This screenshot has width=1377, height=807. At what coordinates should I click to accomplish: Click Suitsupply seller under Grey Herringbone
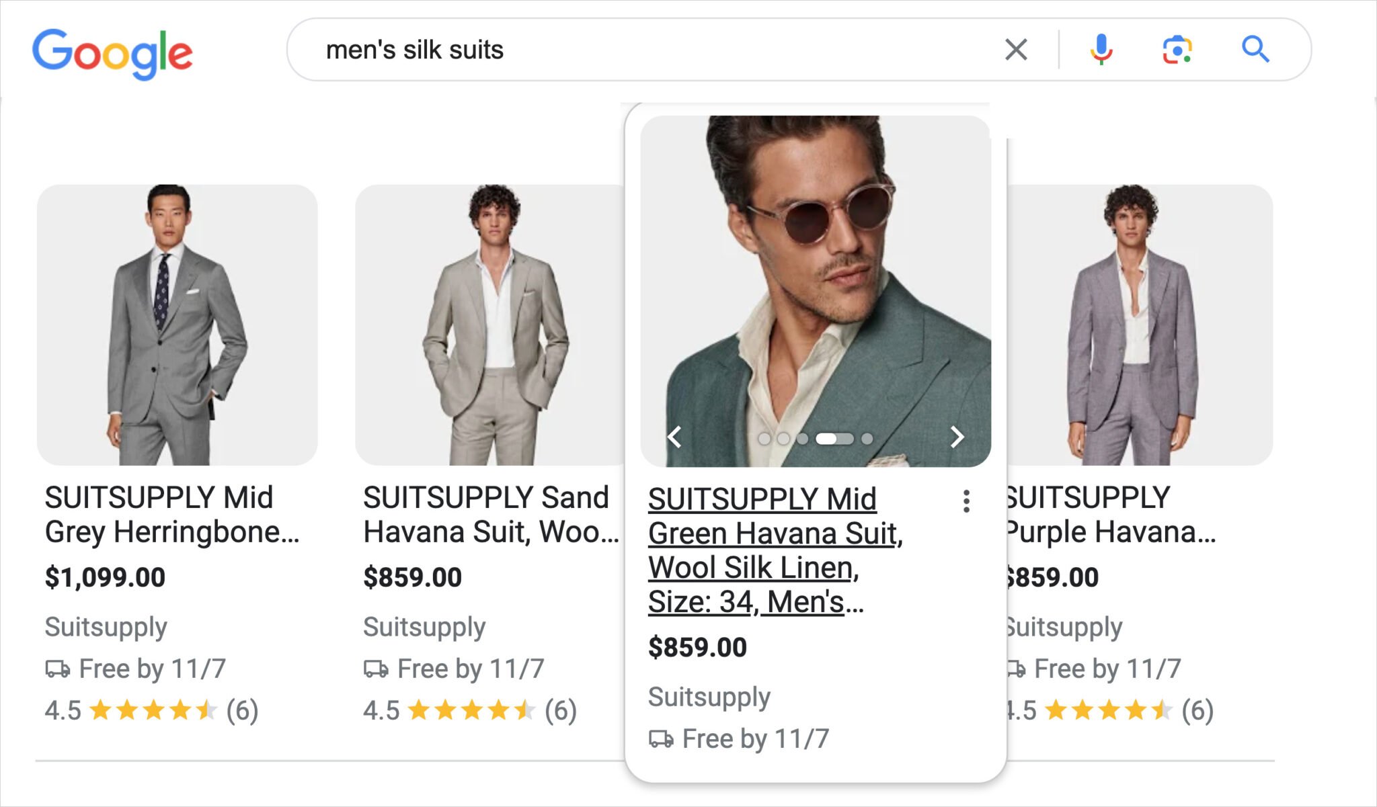[x=106, y=627]
